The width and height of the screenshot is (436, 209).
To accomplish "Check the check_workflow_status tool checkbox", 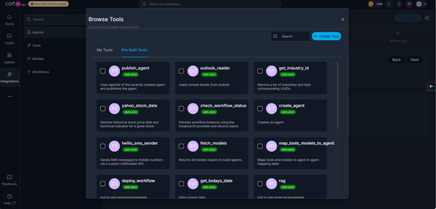I will (181, 108).
